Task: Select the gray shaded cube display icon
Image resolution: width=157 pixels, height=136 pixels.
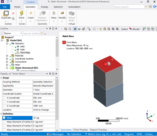Action: point(79,29)
